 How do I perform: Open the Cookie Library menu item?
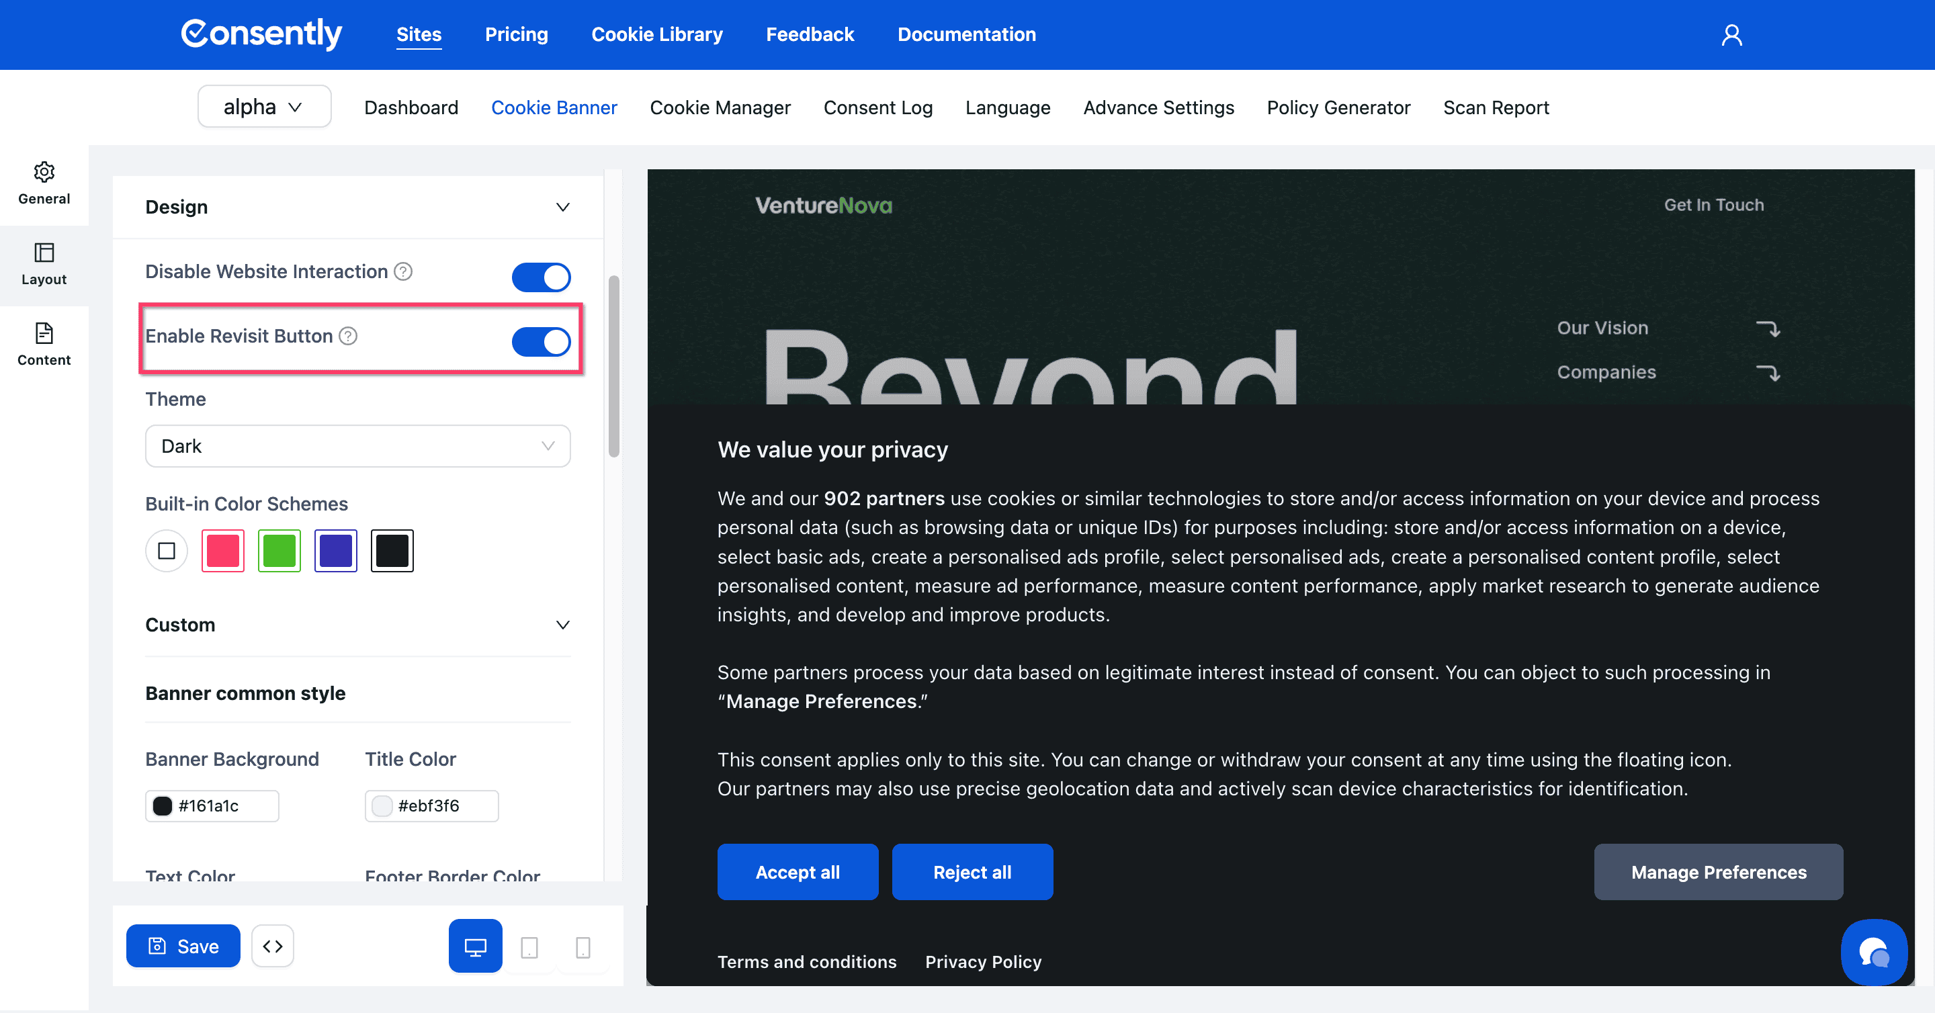point(656,34)
